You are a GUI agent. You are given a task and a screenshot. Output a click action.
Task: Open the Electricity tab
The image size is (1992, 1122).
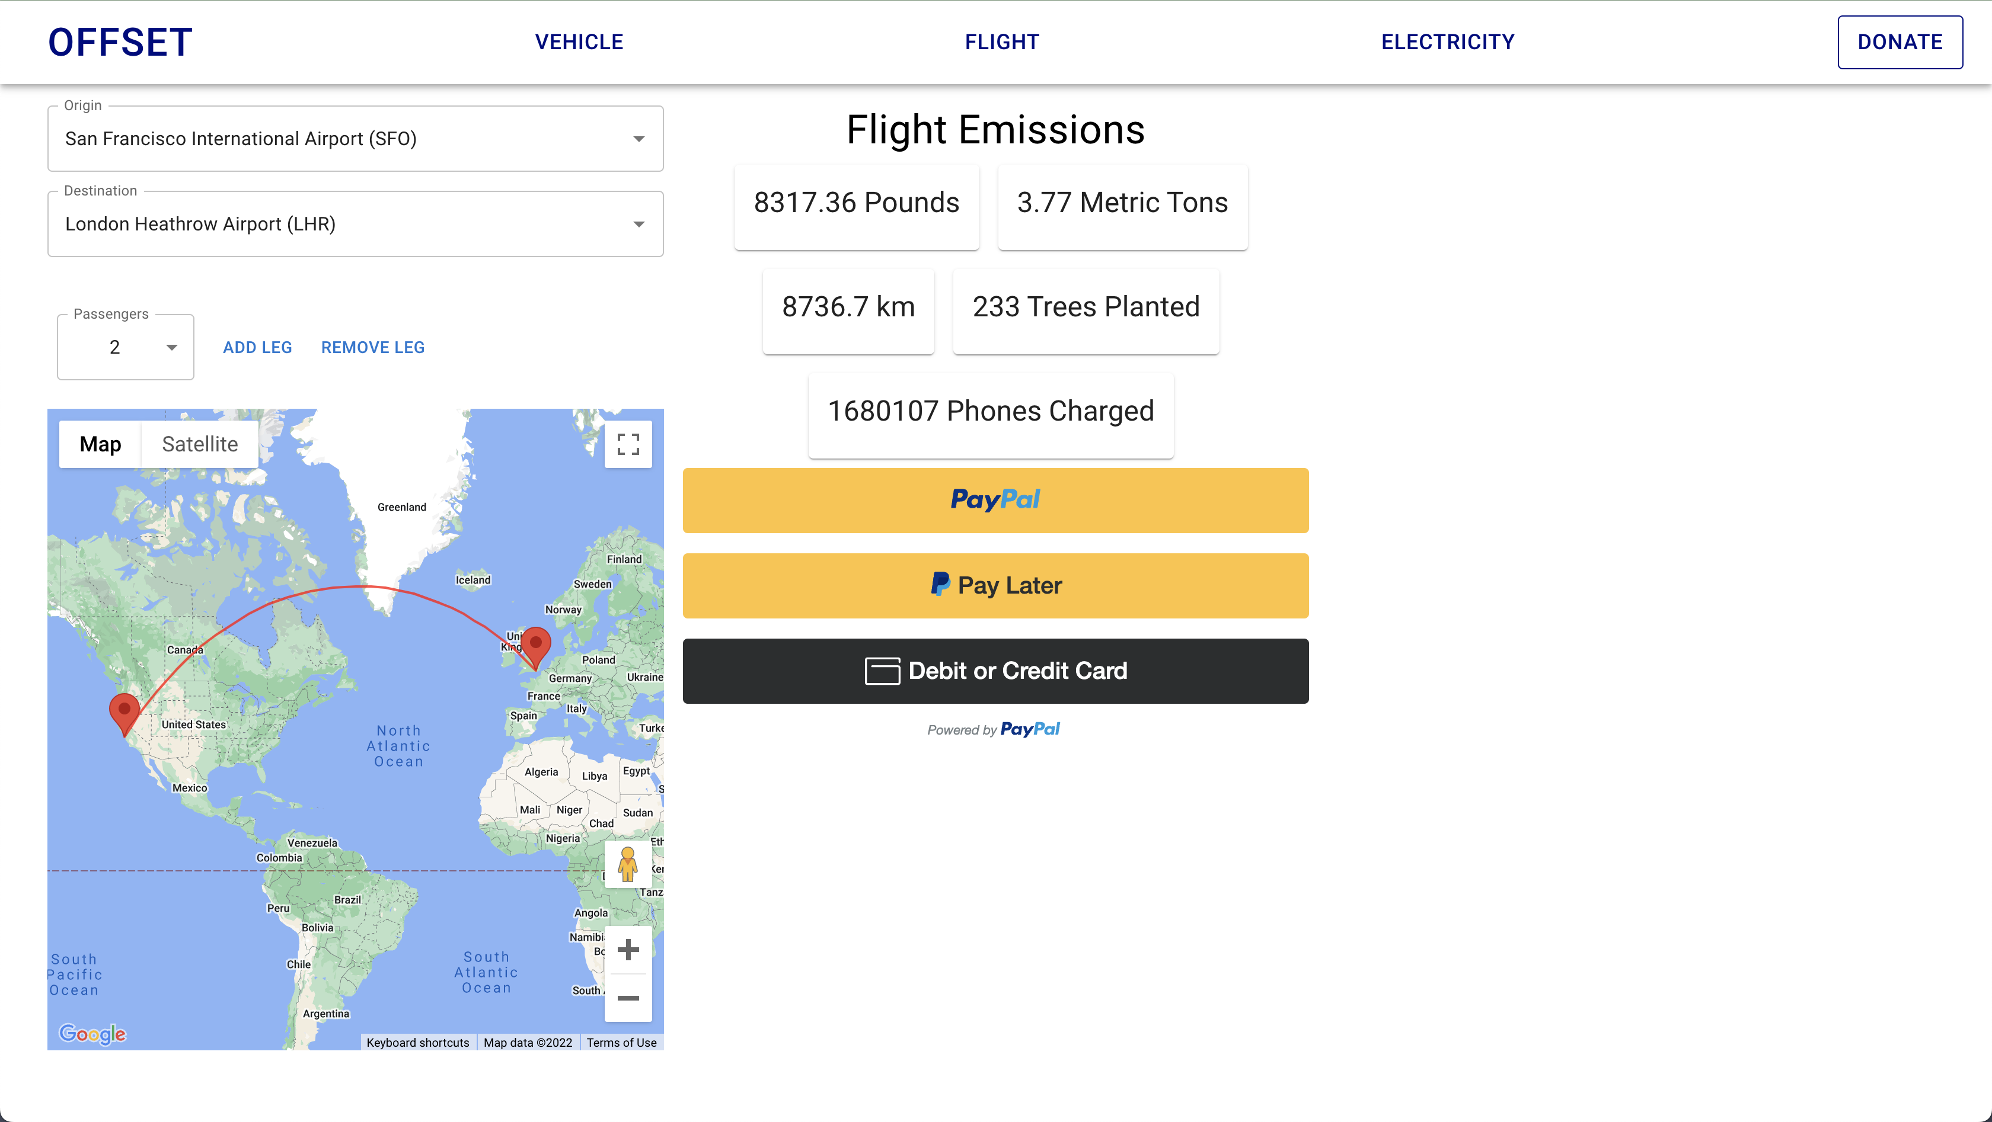(x=1448, y=41)
